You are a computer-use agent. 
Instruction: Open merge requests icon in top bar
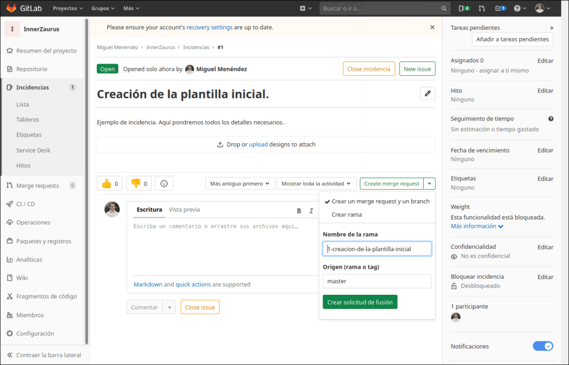[x=482, y=8]
